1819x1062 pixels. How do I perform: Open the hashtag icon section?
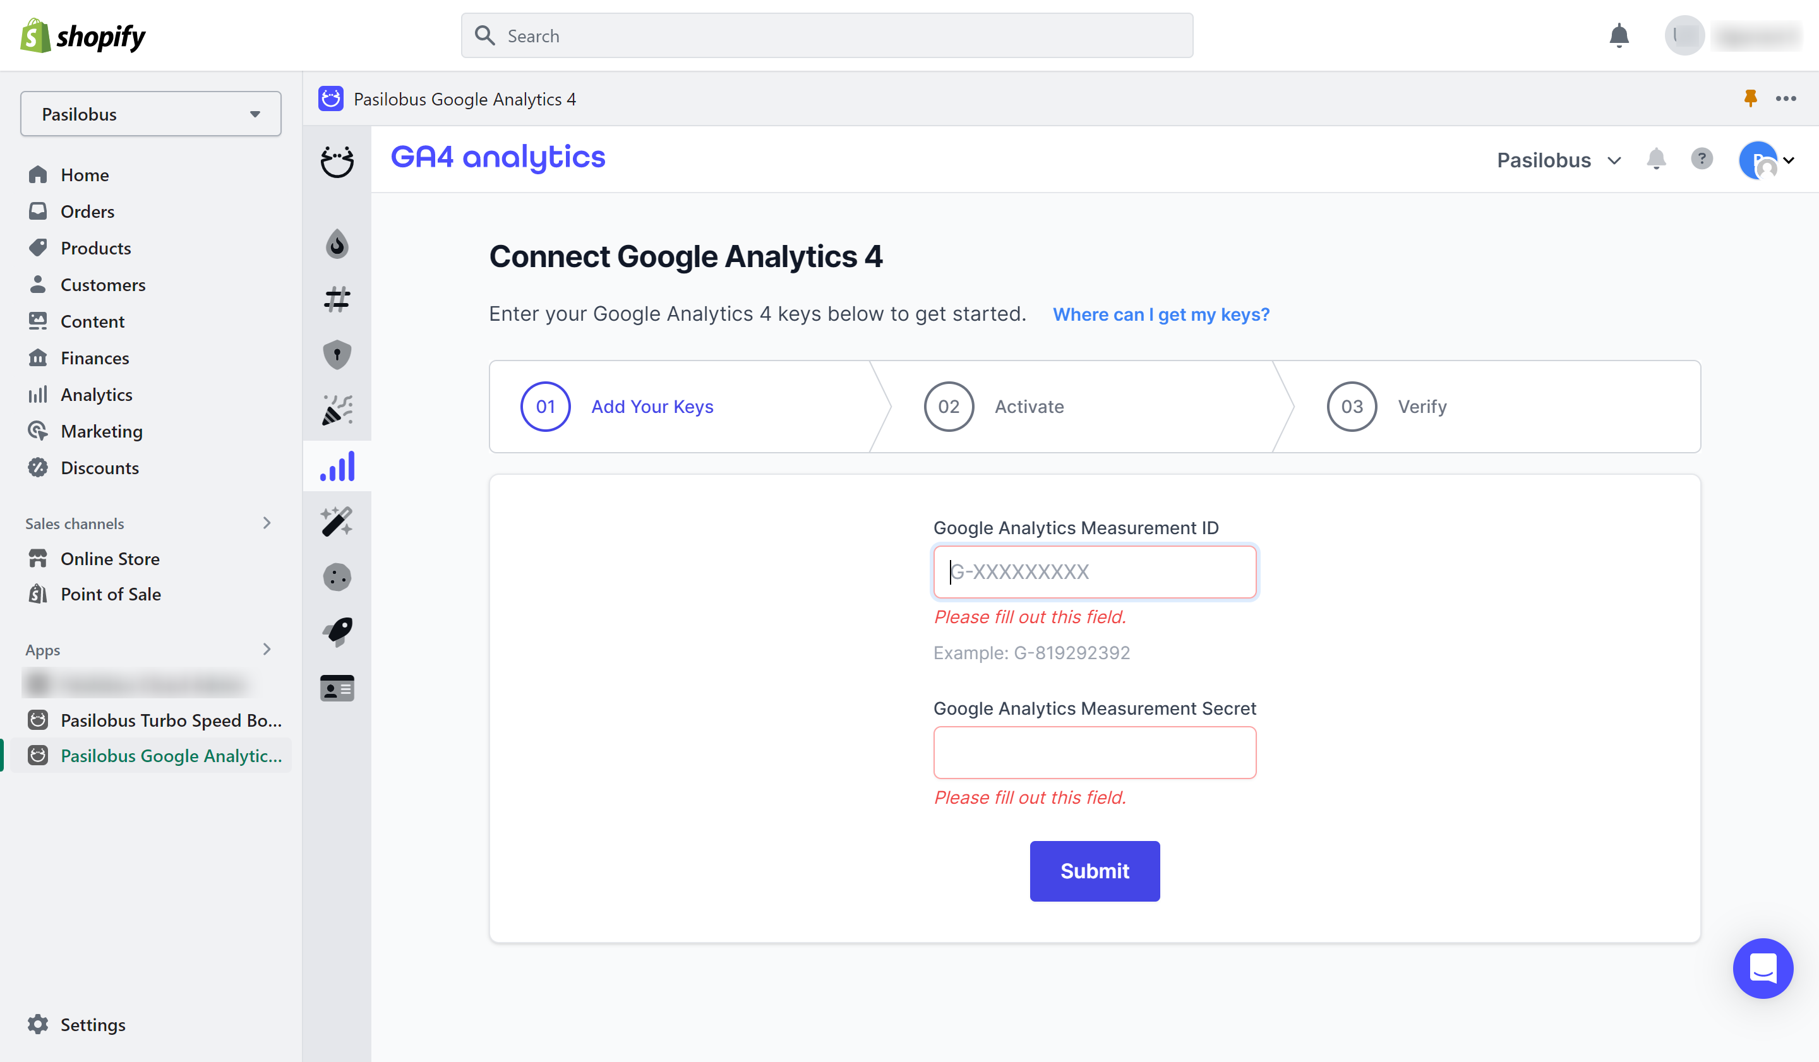tap(337, 299)
